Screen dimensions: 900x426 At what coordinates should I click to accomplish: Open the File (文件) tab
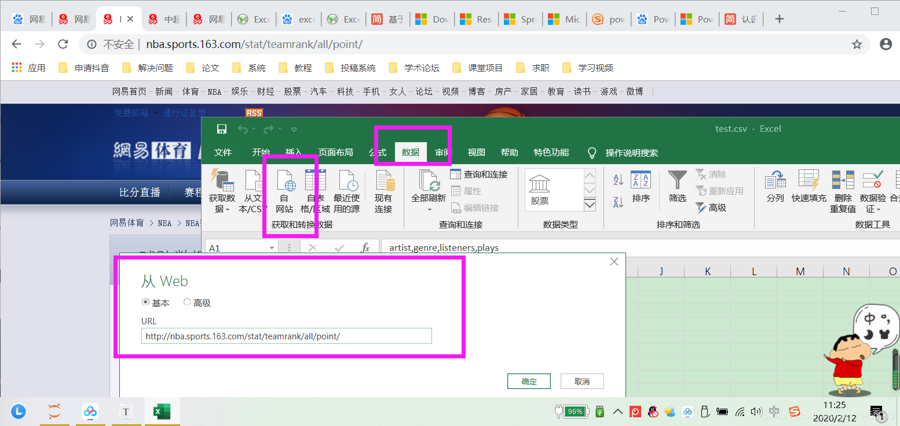(223, 153)
